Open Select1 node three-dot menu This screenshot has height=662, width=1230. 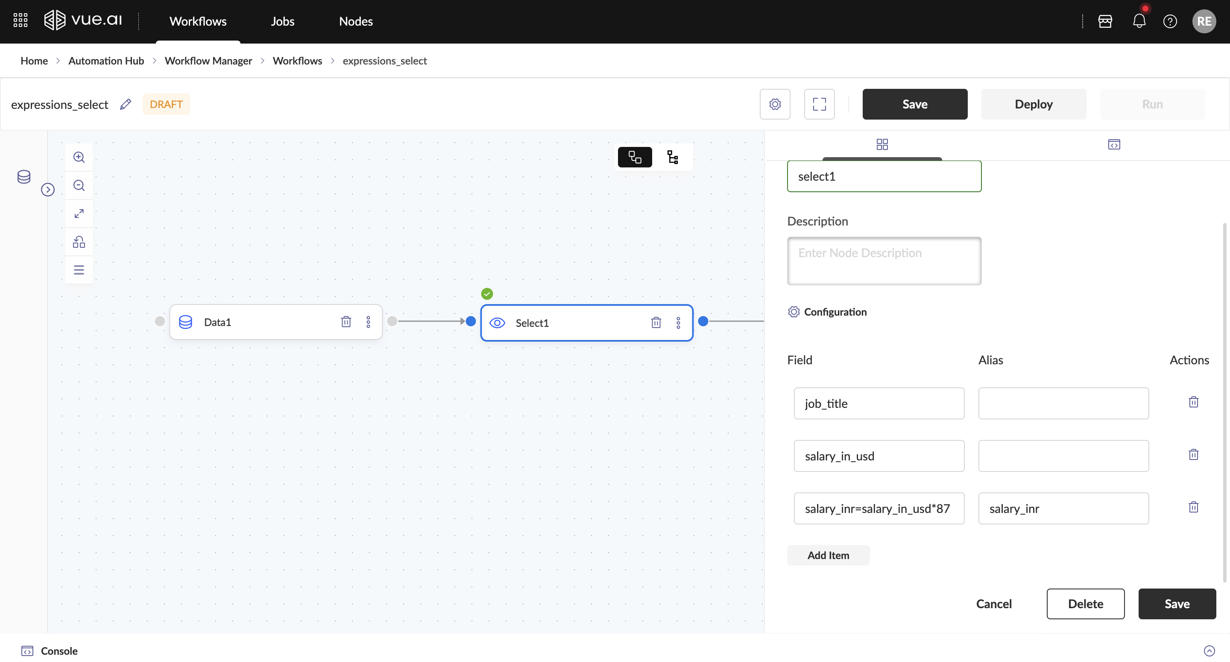click(678, 323)
